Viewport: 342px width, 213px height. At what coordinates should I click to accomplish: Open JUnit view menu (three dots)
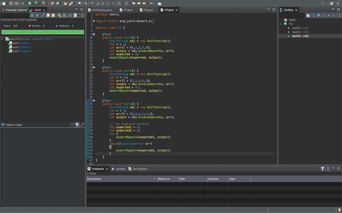coord(83,16)
